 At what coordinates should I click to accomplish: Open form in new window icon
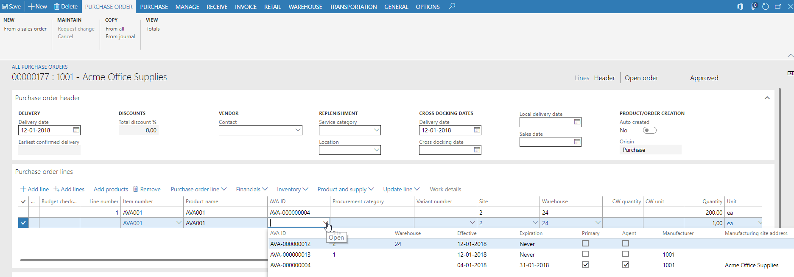tap(778, 6)
